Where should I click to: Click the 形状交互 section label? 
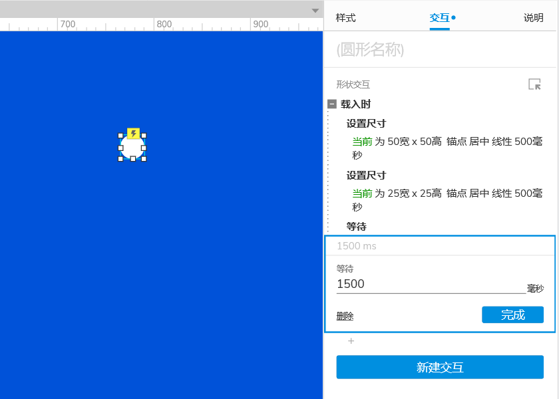[x=353, y=84]
